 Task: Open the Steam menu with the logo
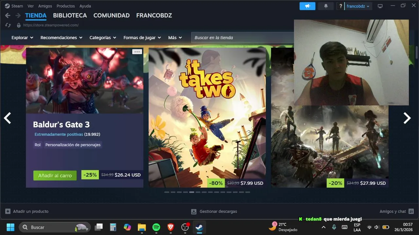point(14,6)
